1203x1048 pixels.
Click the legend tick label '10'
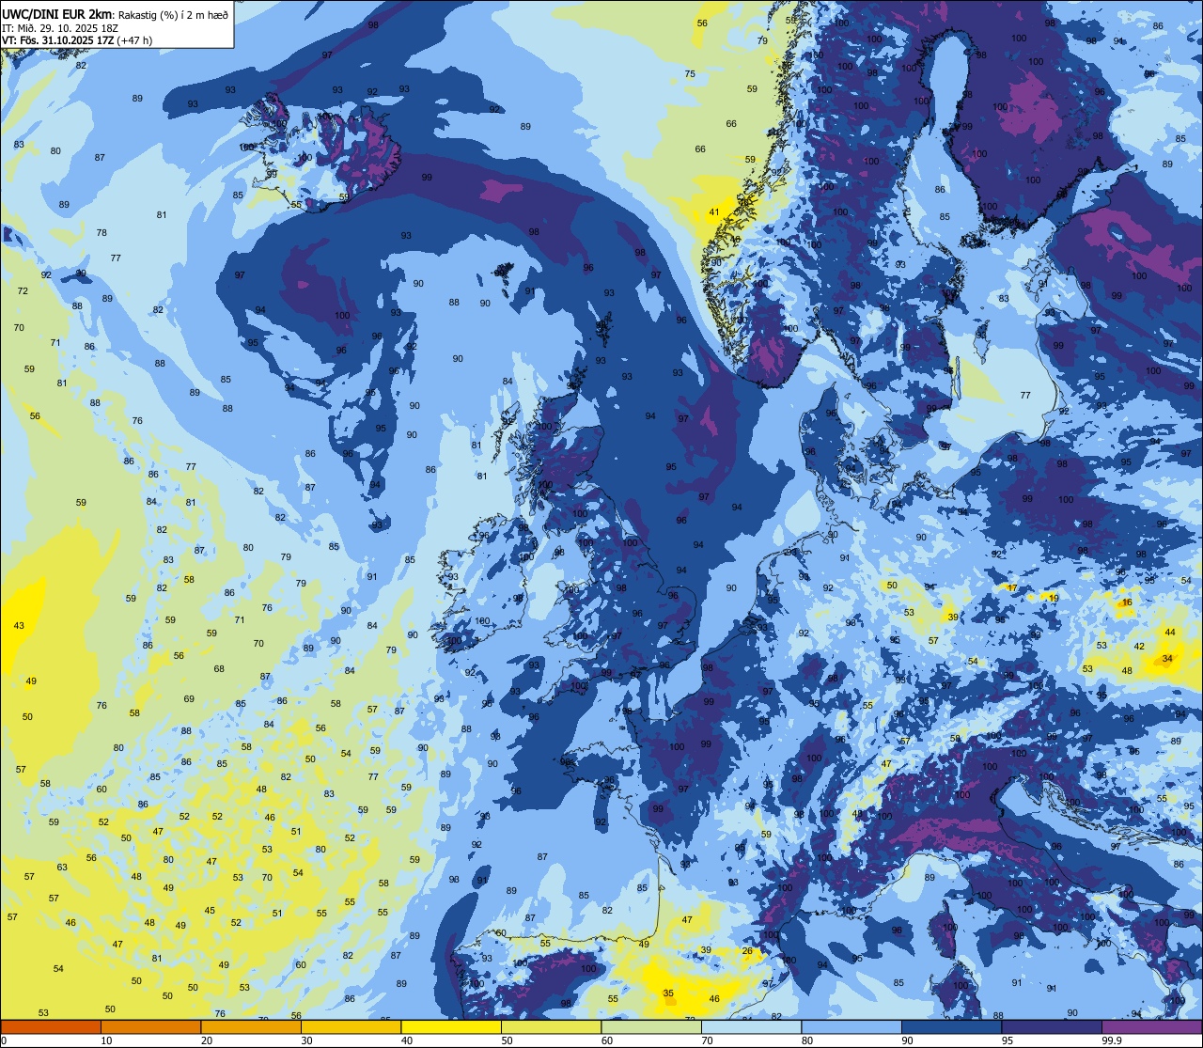click(106, 1040)
